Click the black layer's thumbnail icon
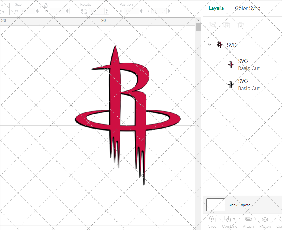This screenshot has width=282, height=230. 231,85
